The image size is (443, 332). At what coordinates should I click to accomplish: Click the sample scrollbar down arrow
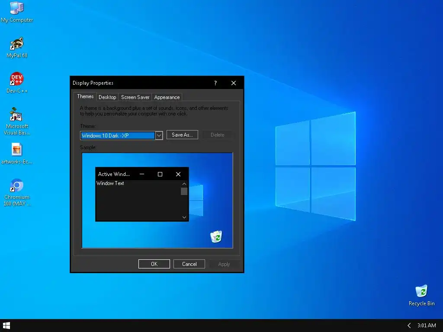(184, 217)
